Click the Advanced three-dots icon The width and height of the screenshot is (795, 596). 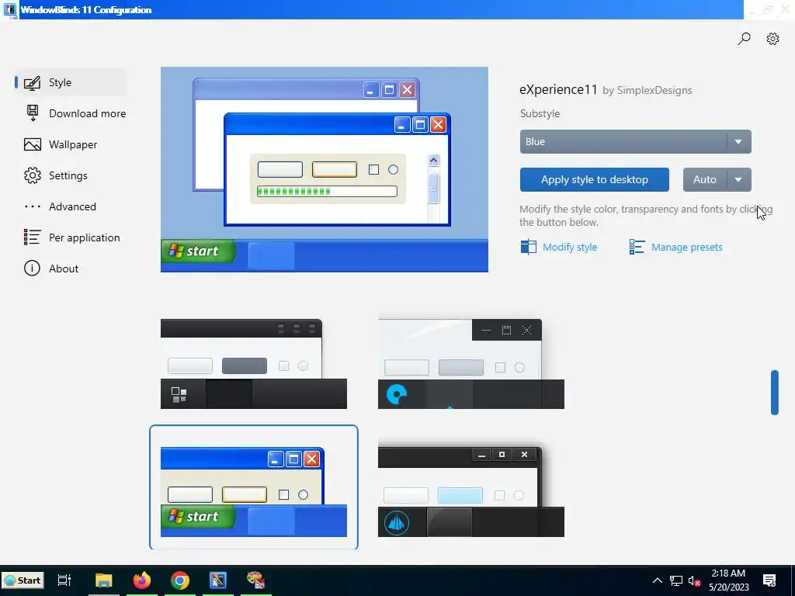pos(32,206)
